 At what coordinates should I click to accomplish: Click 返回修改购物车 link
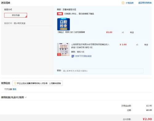click(145, 3)
